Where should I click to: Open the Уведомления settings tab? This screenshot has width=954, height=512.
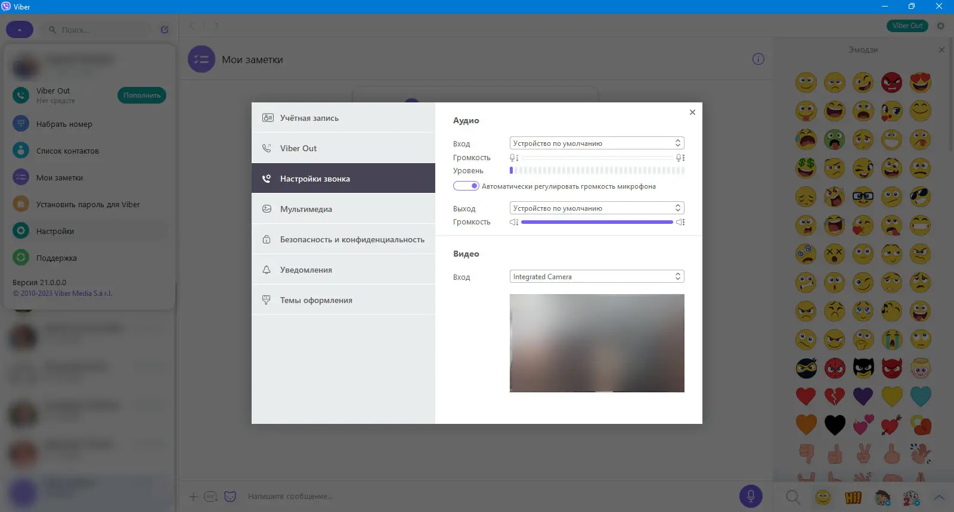coord(343,270)
